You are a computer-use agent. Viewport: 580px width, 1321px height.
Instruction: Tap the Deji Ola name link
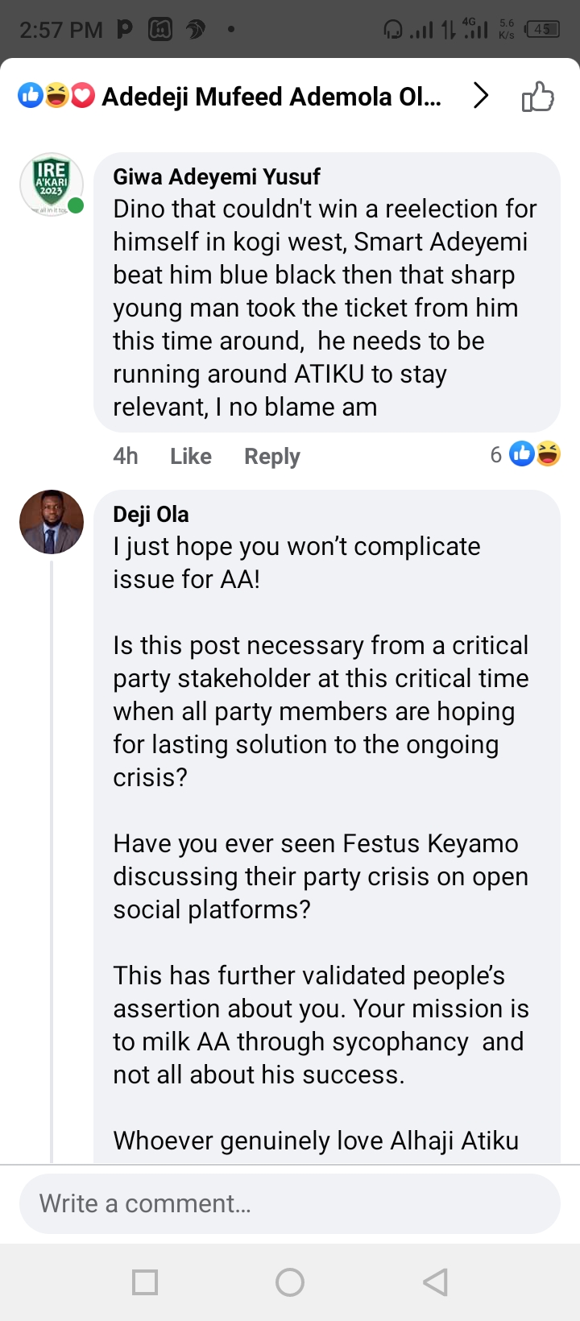[x=151, y=514]
